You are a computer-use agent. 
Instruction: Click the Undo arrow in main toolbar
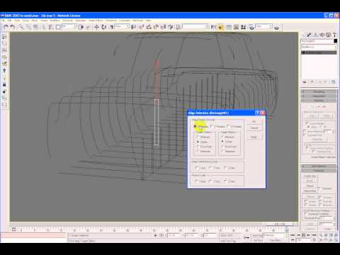[6, 27]
